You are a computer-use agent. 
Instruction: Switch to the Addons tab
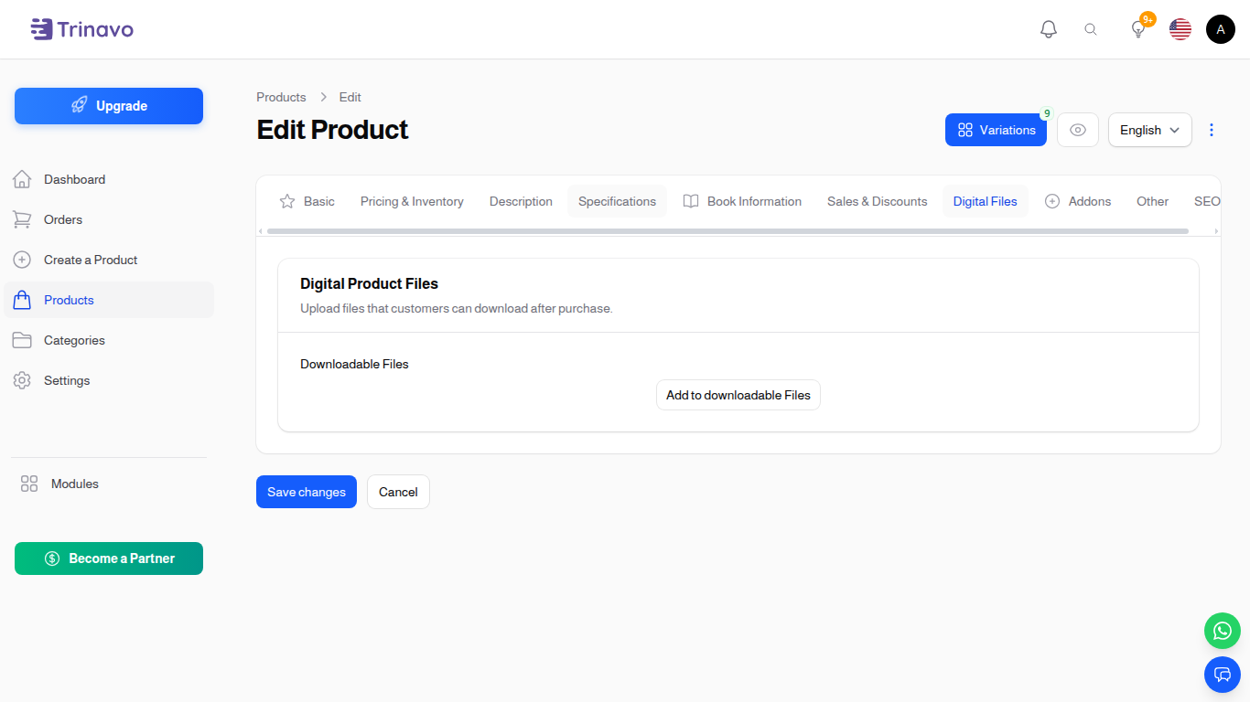tap(1078, 201)
